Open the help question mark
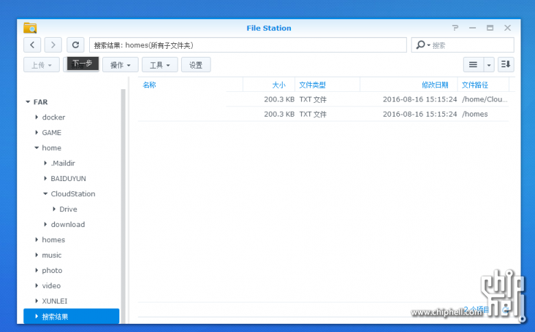The width and height of the screenshot is (535, 332). point(455,28)
